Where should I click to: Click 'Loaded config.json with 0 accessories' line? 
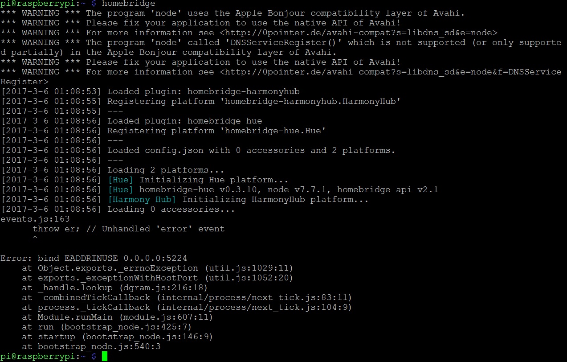point(251,150)
